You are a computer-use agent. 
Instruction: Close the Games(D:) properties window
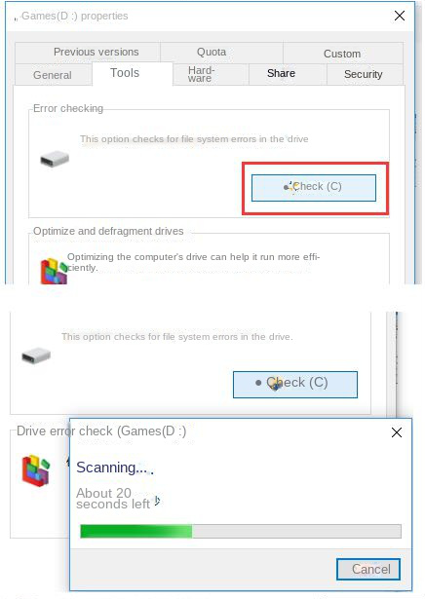coord(400,16)
